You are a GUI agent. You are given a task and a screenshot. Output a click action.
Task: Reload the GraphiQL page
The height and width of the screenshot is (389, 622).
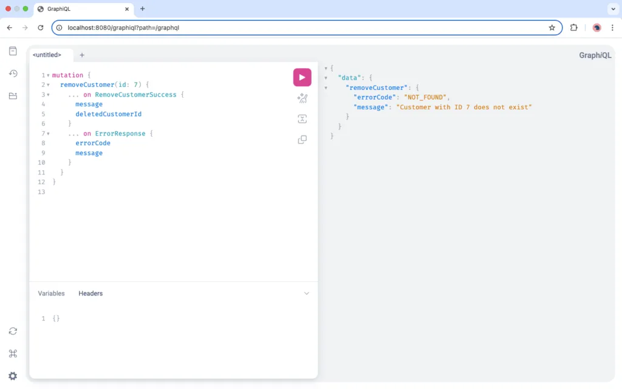[x=41, y=28]
